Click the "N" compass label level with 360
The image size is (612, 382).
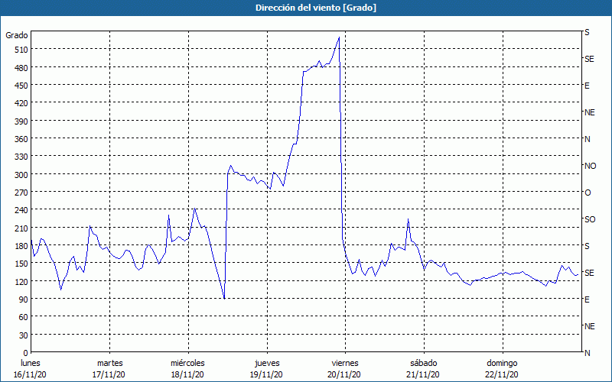(587, 139)
